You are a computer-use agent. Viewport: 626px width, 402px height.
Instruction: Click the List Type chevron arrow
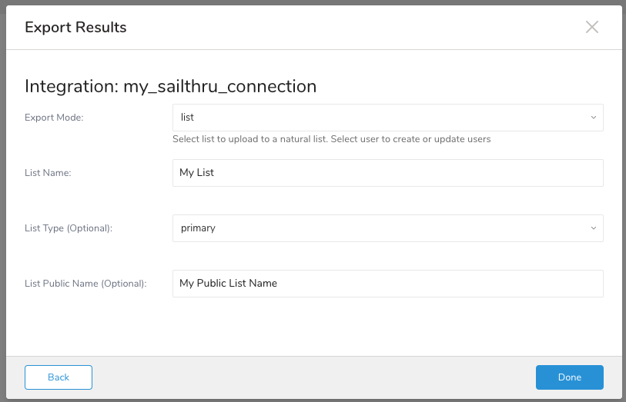click(x=593, y=228)
